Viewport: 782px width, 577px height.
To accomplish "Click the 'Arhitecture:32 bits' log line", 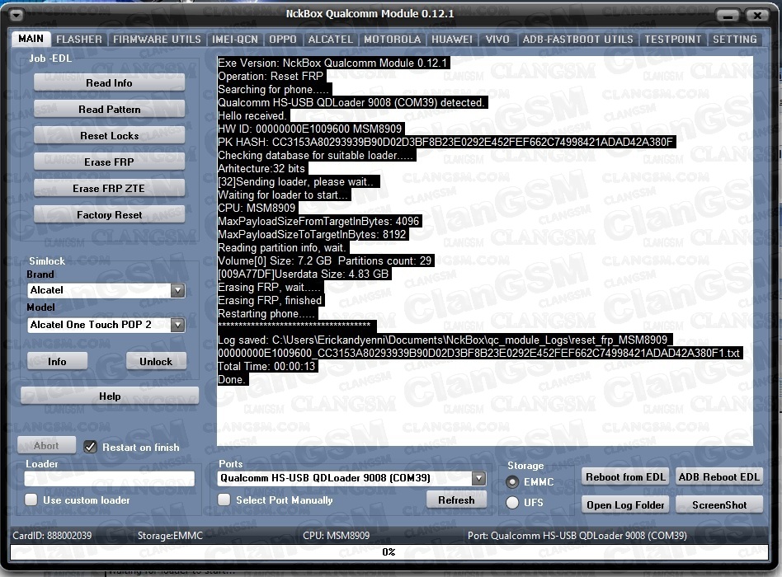I will 262,168.
